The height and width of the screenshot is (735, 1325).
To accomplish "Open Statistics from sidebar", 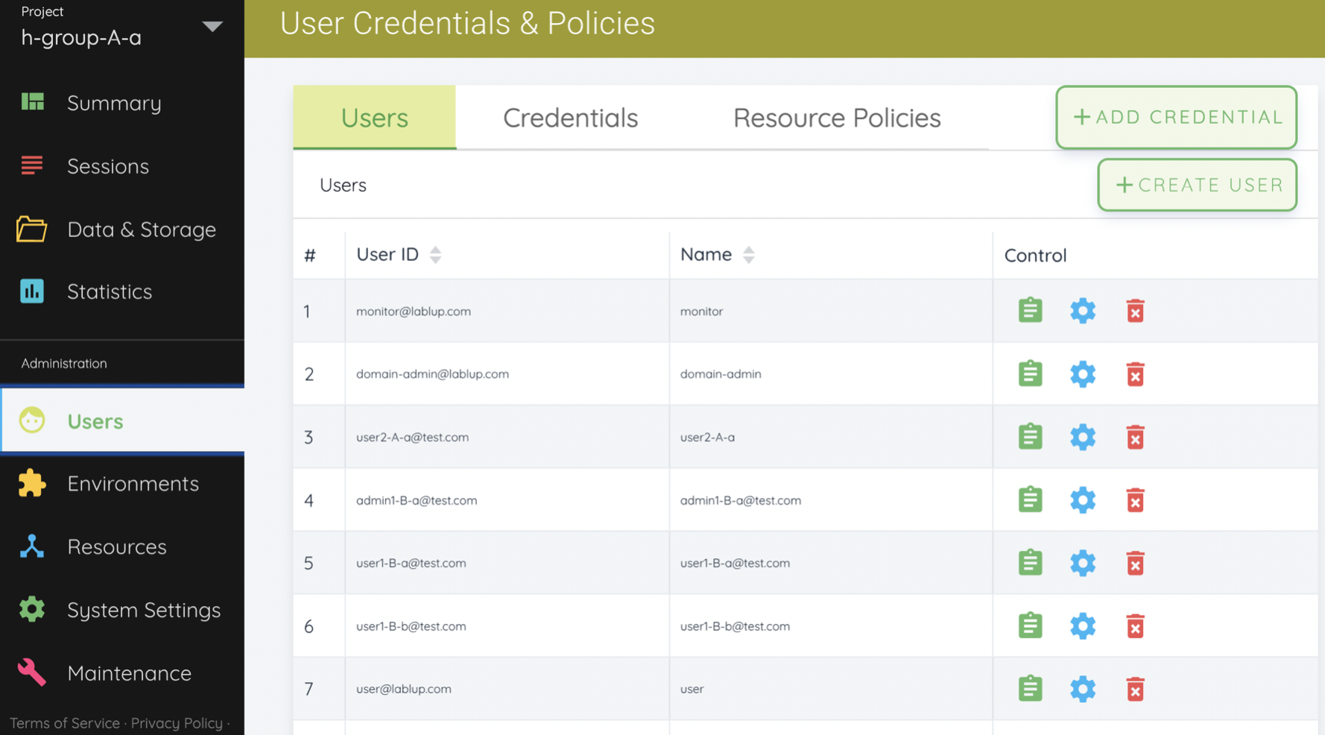I will (x=122, y=291).
